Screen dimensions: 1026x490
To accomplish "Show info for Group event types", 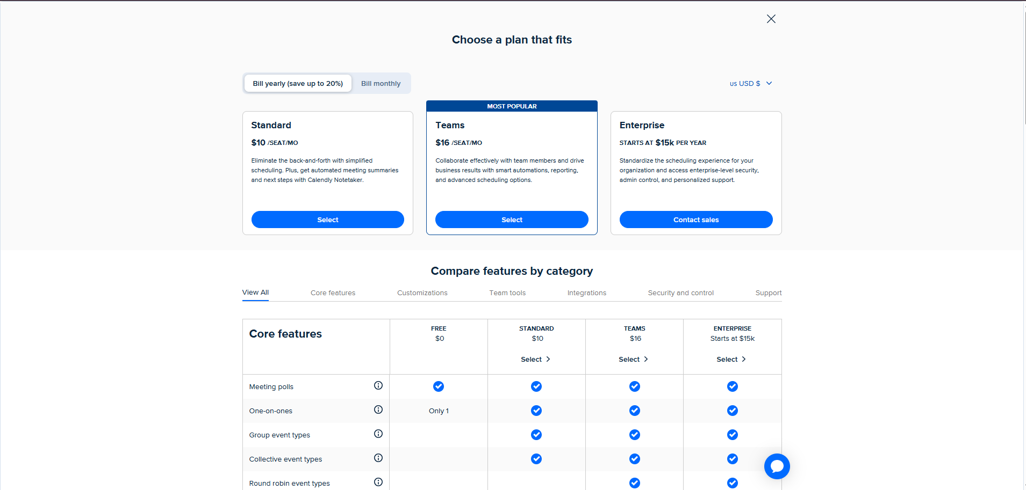I will pyautogui.click(x=378, y=434).
